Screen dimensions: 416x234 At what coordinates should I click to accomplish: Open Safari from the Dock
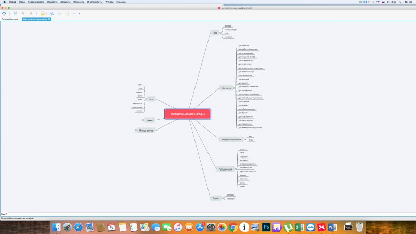pyautogui.click(x=79, y=227)
